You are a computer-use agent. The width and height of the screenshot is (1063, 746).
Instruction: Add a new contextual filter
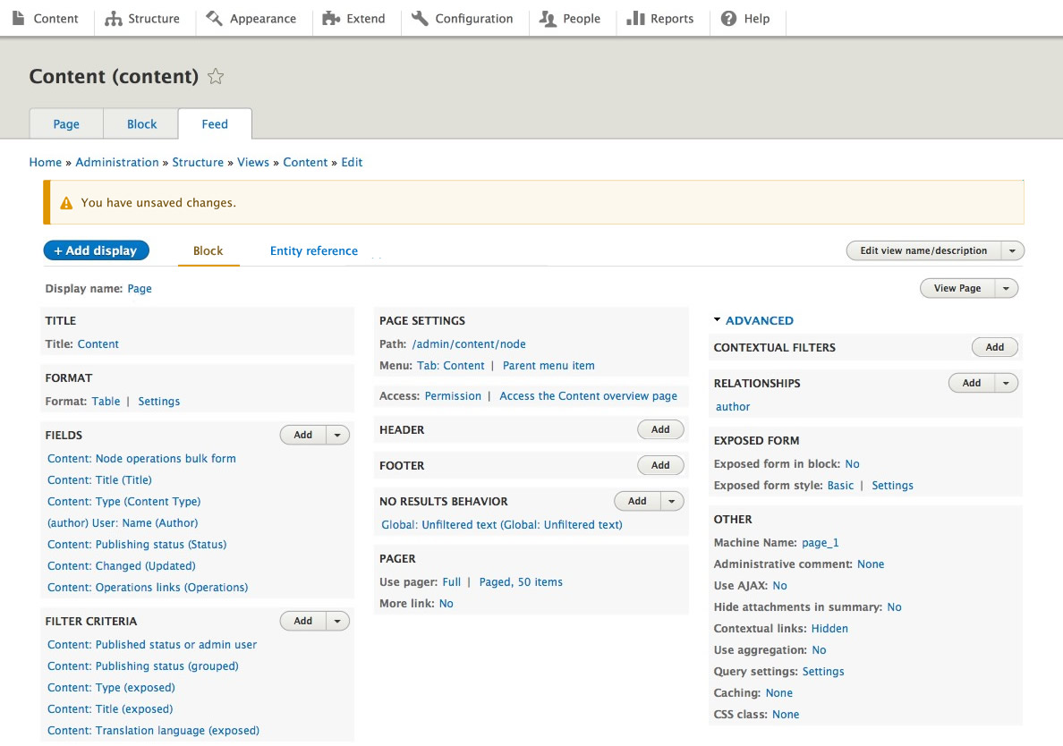pyautogui.click(x=994, y=347)
